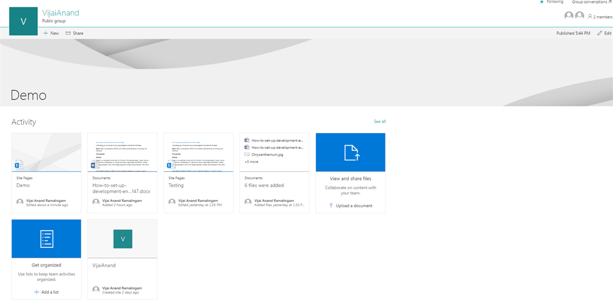This screenshot has width=613, height=301.
Task: Click View and share files heading
Action: [x=350, y=179]
